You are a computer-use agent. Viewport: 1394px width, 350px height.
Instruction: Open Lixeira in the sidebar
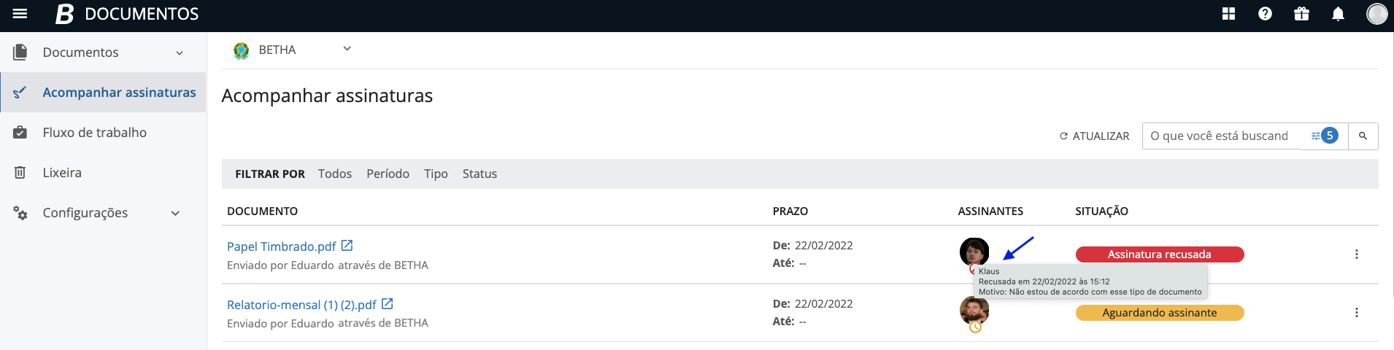coord(62,173)
